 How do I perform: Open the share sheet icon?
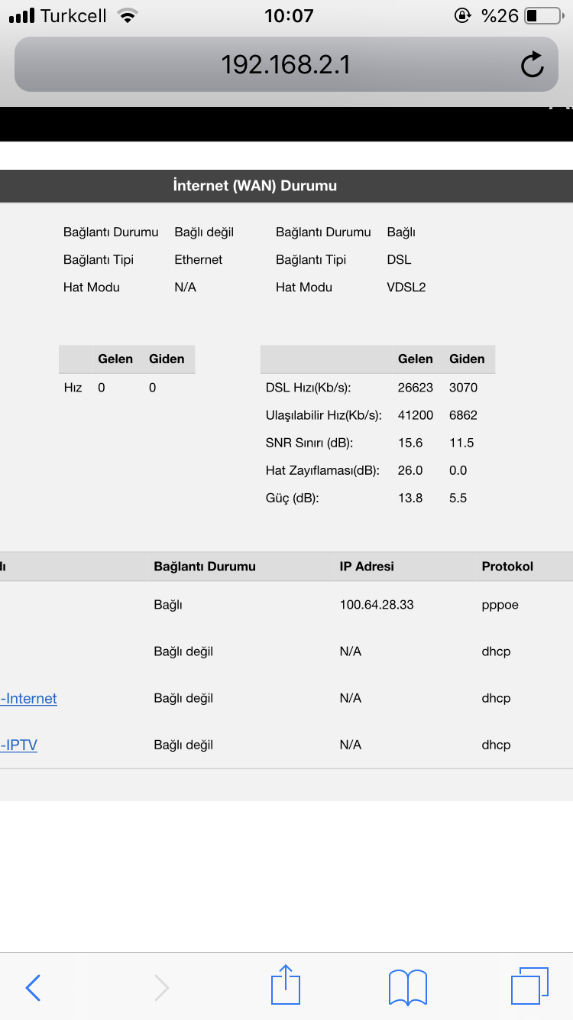point(286,985)
